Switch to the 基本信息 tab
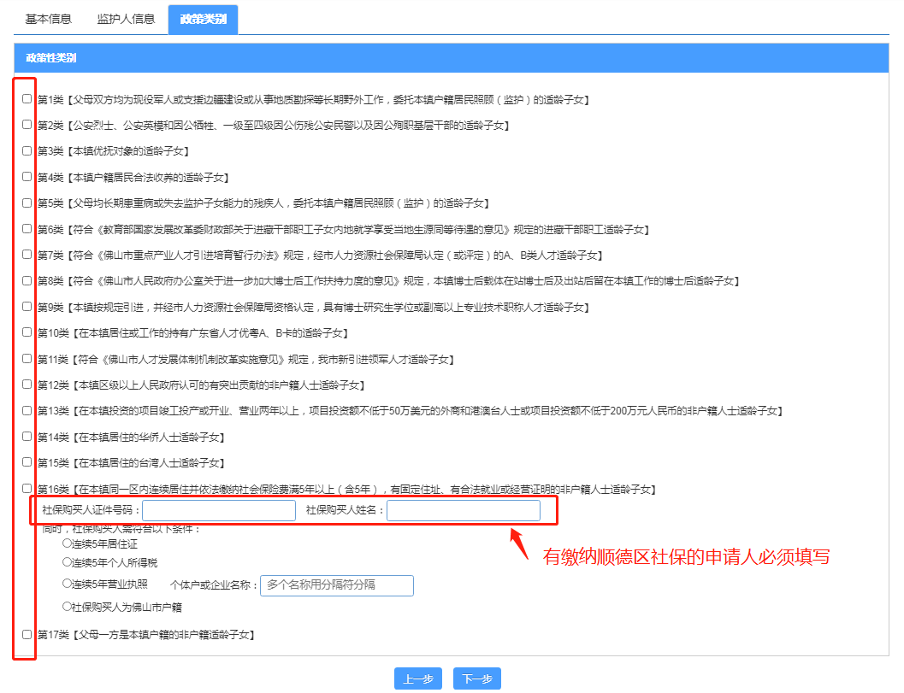 pyautogui.click(x=48, y=18)
